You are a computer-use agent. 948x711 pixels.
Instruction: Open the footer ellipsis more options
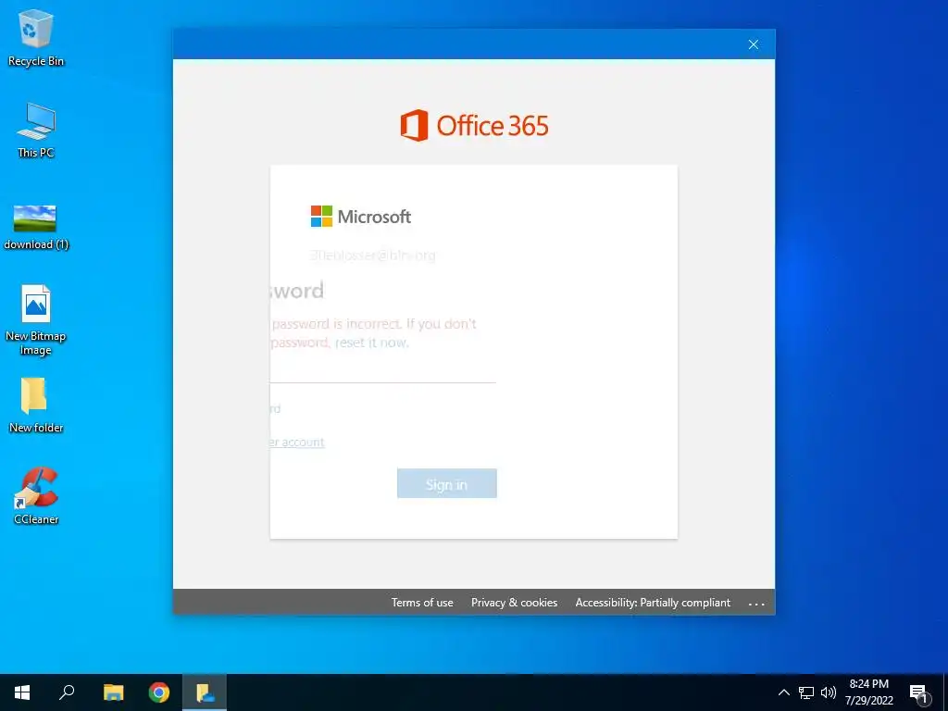[756, 604]
